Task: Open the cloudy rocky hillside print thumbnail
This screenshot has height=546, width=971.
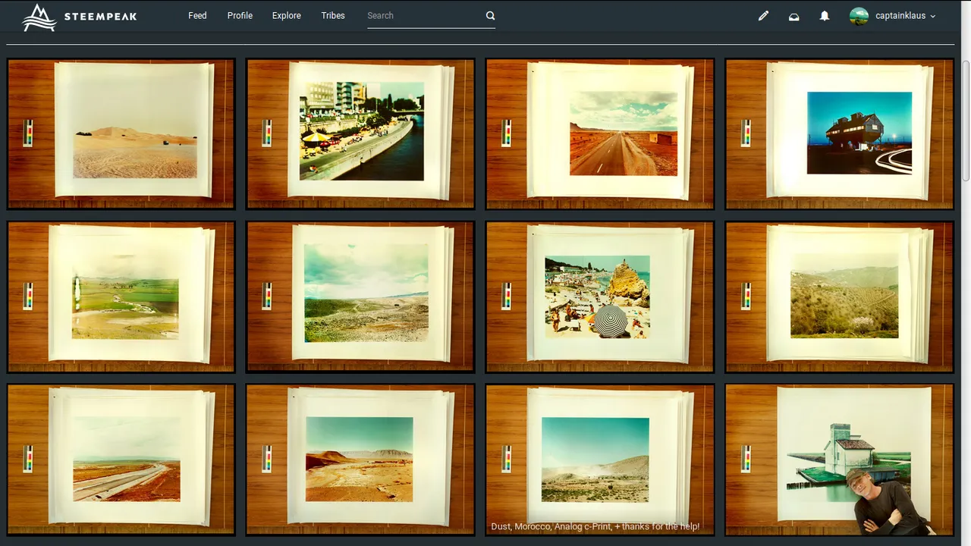Action: (x=360, y=297)
